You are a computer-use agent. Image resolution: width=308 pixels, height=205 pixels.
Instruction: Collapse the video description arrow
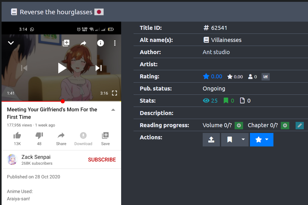[x=113, y=110]
